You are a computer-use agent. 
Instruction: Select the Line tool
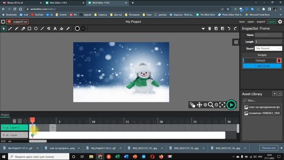click(42, 28)
